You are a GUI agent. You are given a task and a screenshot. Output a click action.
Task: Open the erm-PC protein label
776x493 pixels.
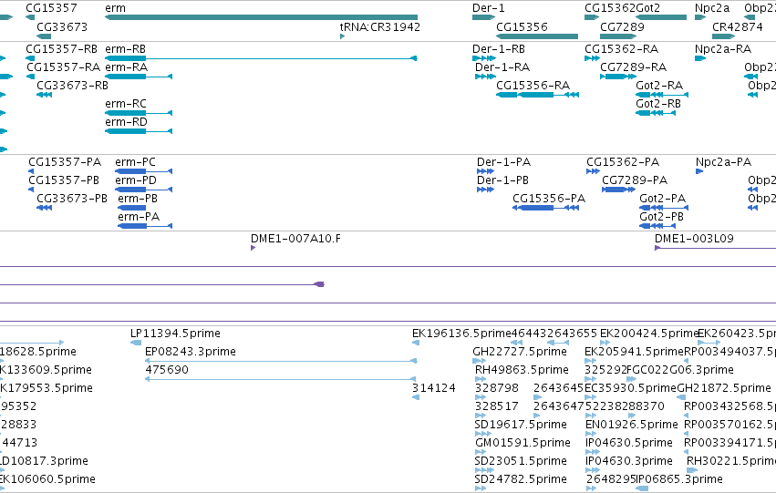pyautogui.click(x=135, y=161)
